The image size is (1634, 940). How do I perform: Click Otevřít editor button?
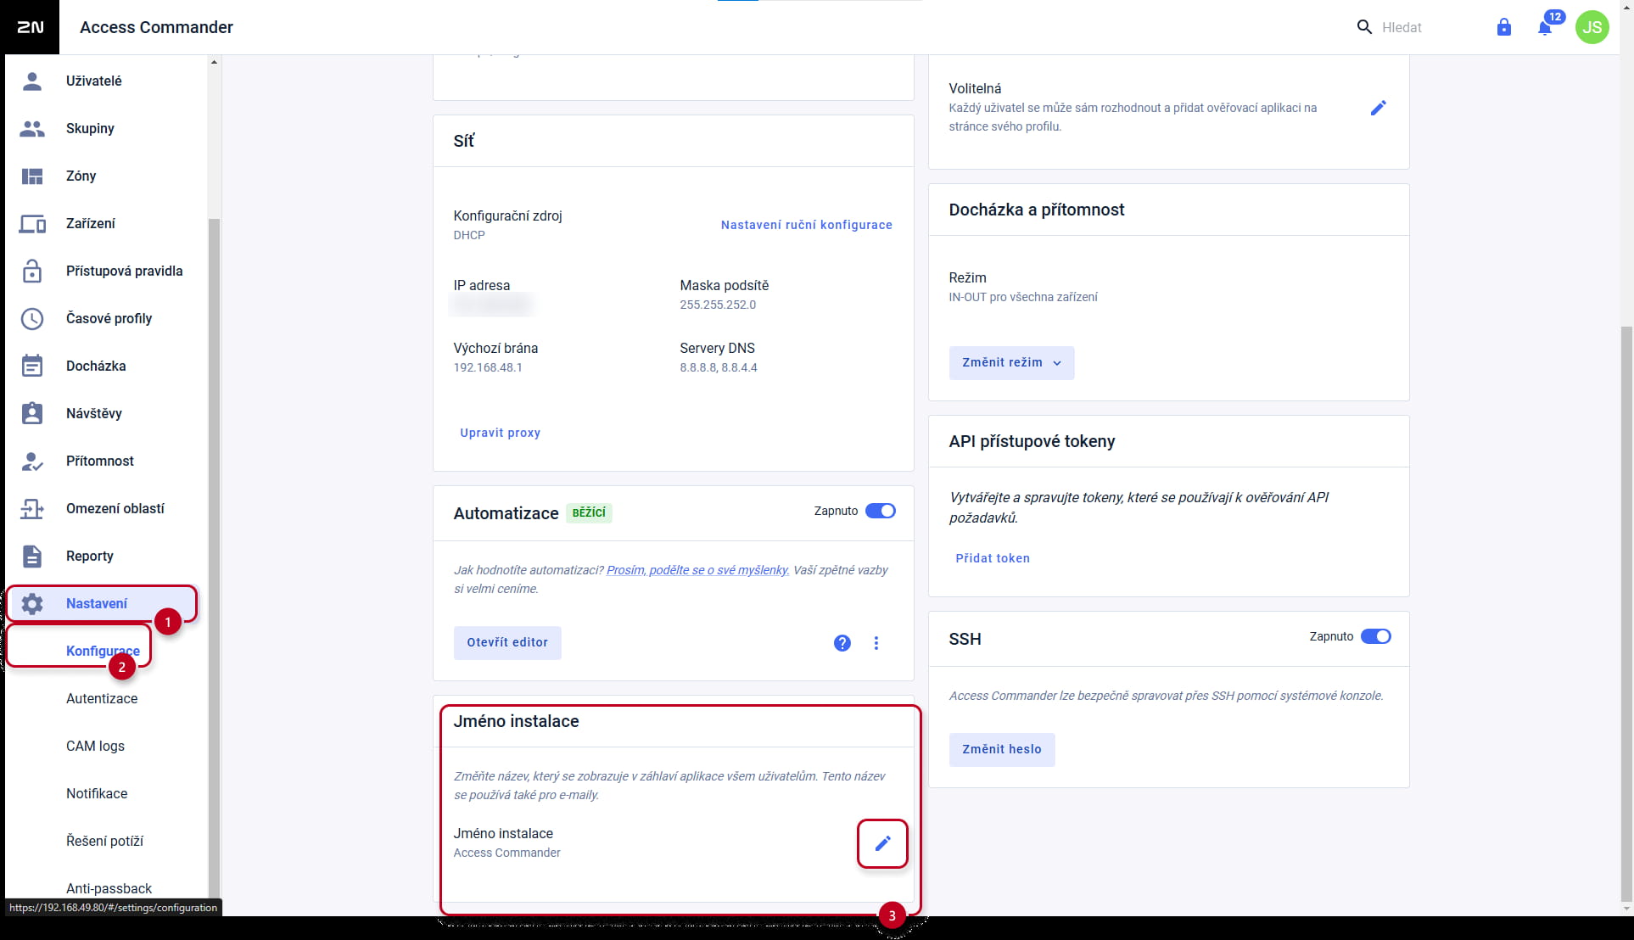[x=507, y=642]
